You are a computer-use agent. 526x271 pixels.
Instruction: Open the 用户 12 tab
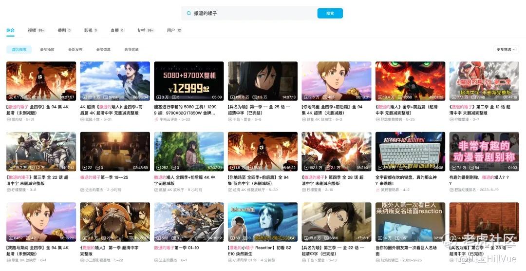click(174, 30)
